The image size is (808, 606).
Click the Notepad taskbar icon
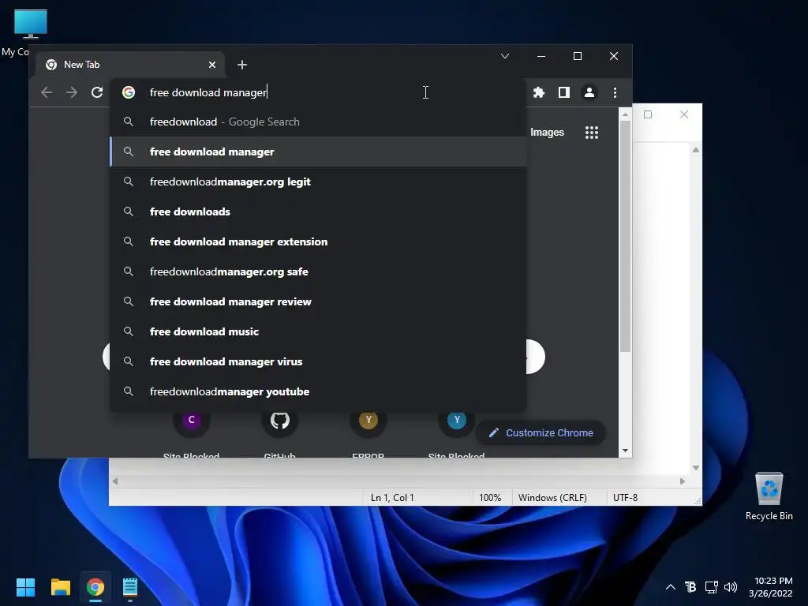coord(130,587)
